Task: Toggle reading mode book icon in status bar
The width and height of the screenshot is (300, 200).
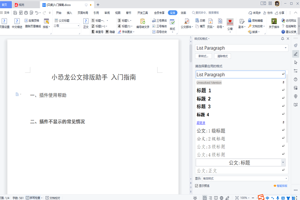Action: (x=216, y=198)
